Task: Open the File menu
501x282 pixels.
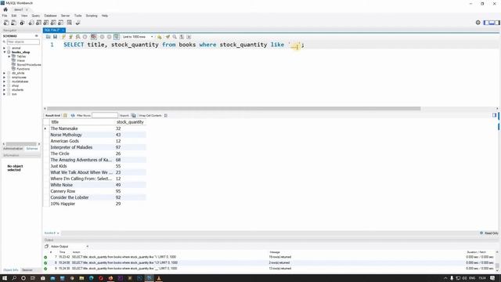Action: point(5,16)
